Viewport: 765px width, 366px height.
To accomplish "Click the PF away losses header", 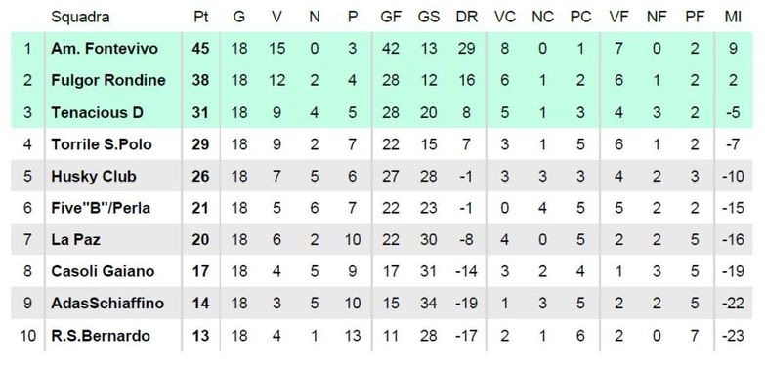I will click(695, 17).
